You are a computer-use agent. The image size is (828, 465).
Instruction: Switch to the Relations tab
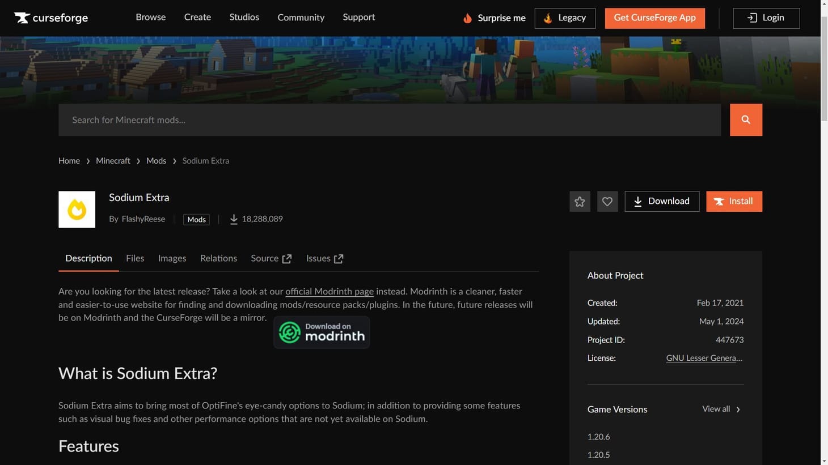[x=218, y=258]
